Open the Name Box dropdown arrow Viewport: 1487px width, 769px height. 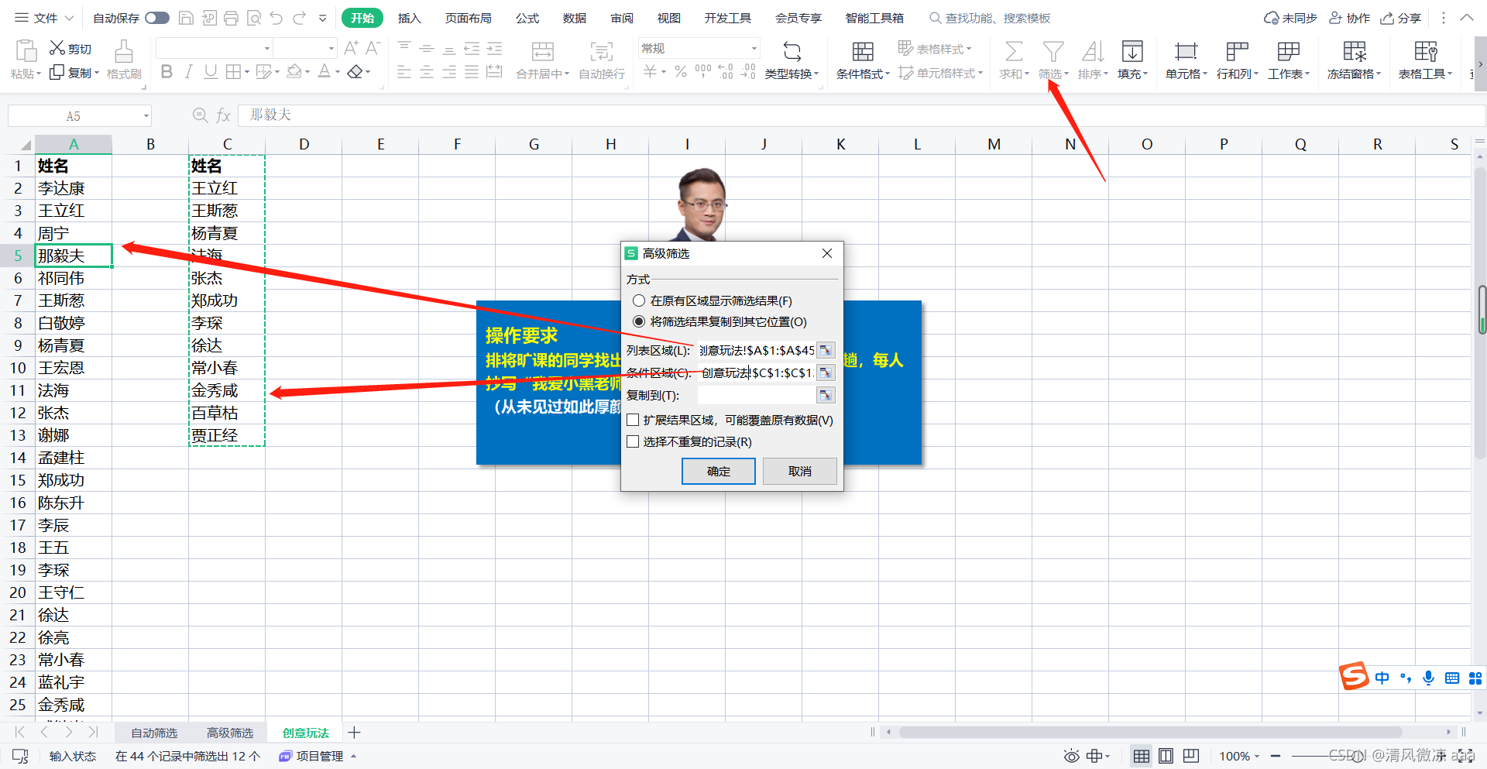pos(146,116)
